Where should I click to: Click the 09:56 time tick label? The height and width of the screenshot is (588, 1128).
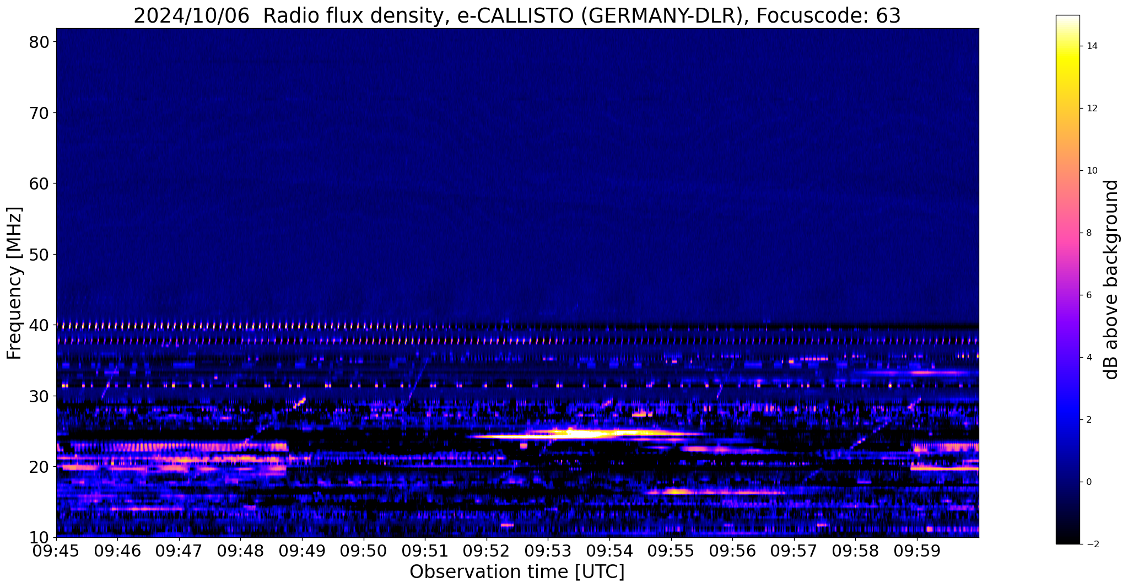[x=732, y=551]
